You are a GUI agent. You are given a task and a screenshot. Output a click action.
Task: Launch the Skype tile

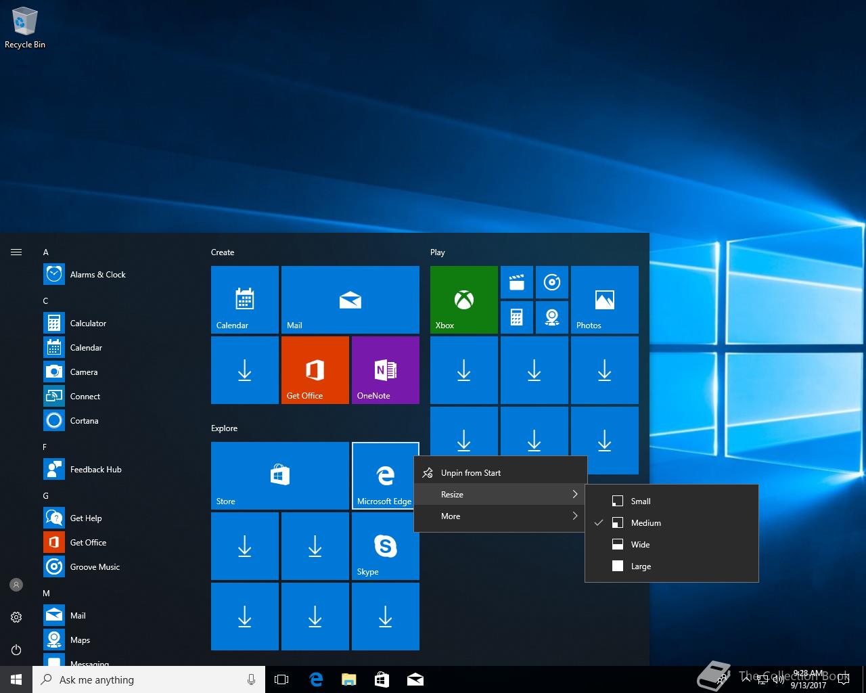click(386, 546)
